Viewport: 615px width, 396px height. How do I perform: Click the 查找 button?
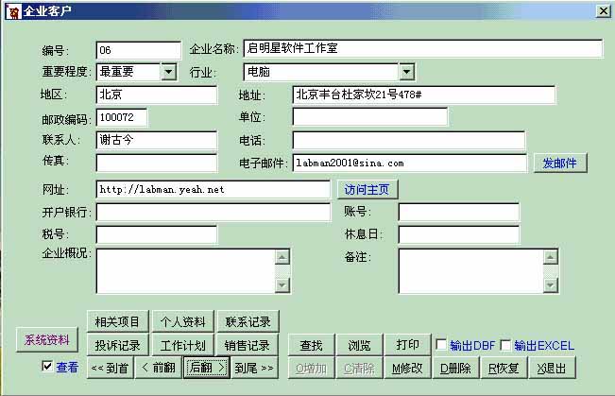tap(312, 345)
